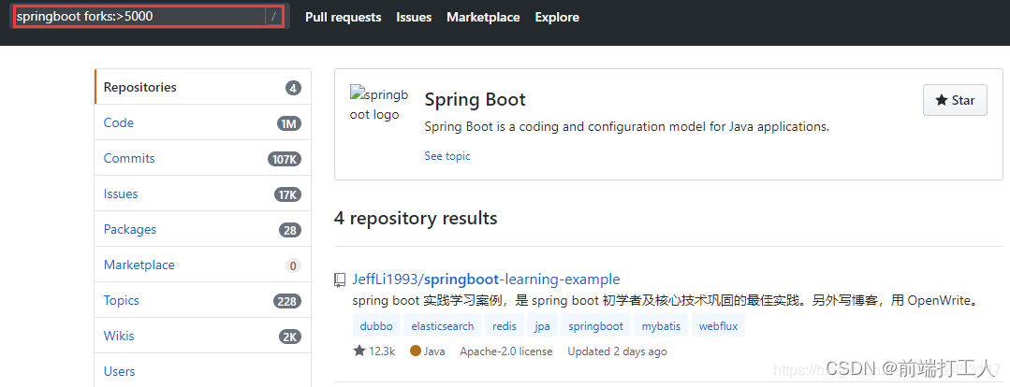Select the Commits results filter

[x=203, y=158]
